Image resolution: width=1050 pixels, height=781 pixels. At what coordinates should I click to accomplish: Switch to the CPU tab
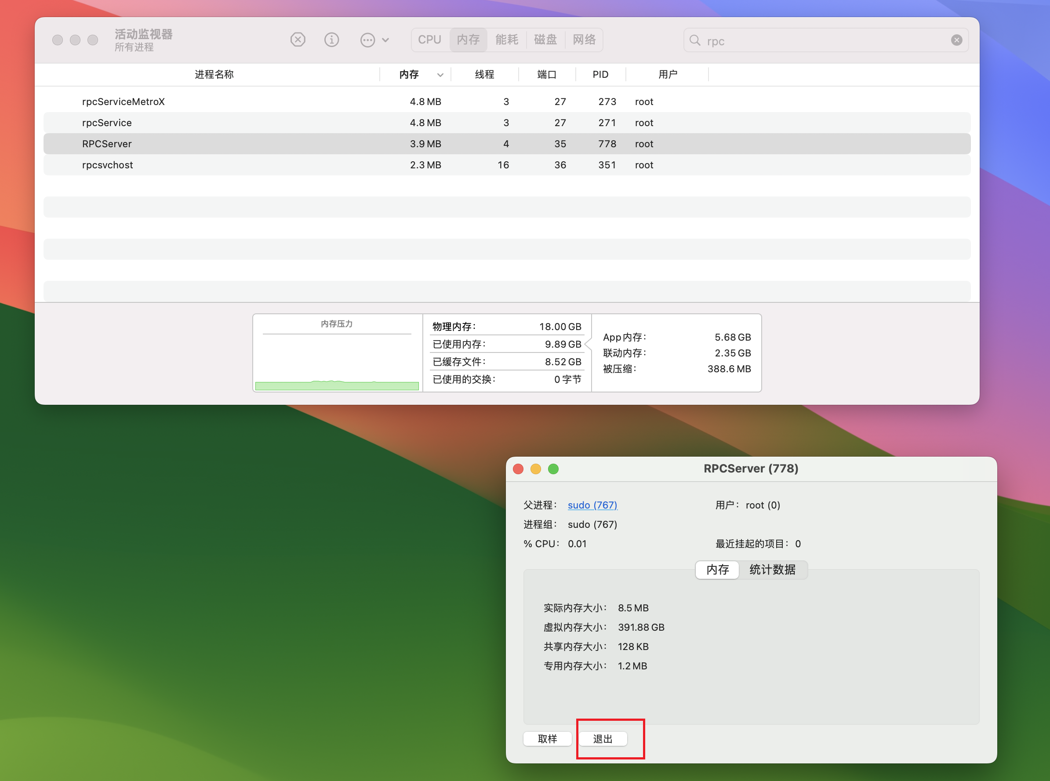coord(429,40)
